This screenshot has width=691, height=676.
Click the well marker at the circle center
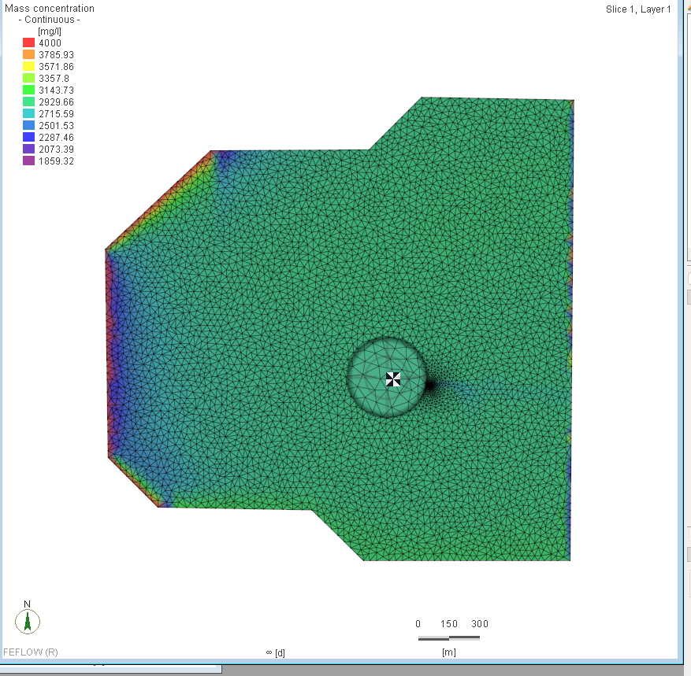393,379
